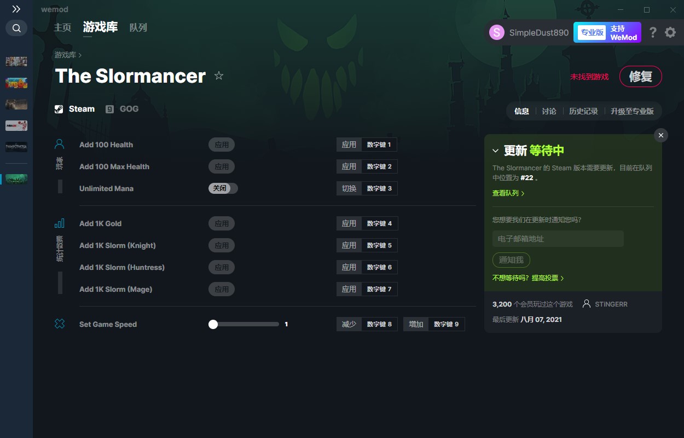The width and height of the screenshot is (684, 438).
Task: Click the 减少 hotkey 数字键 8
Action: pos(379,324)
